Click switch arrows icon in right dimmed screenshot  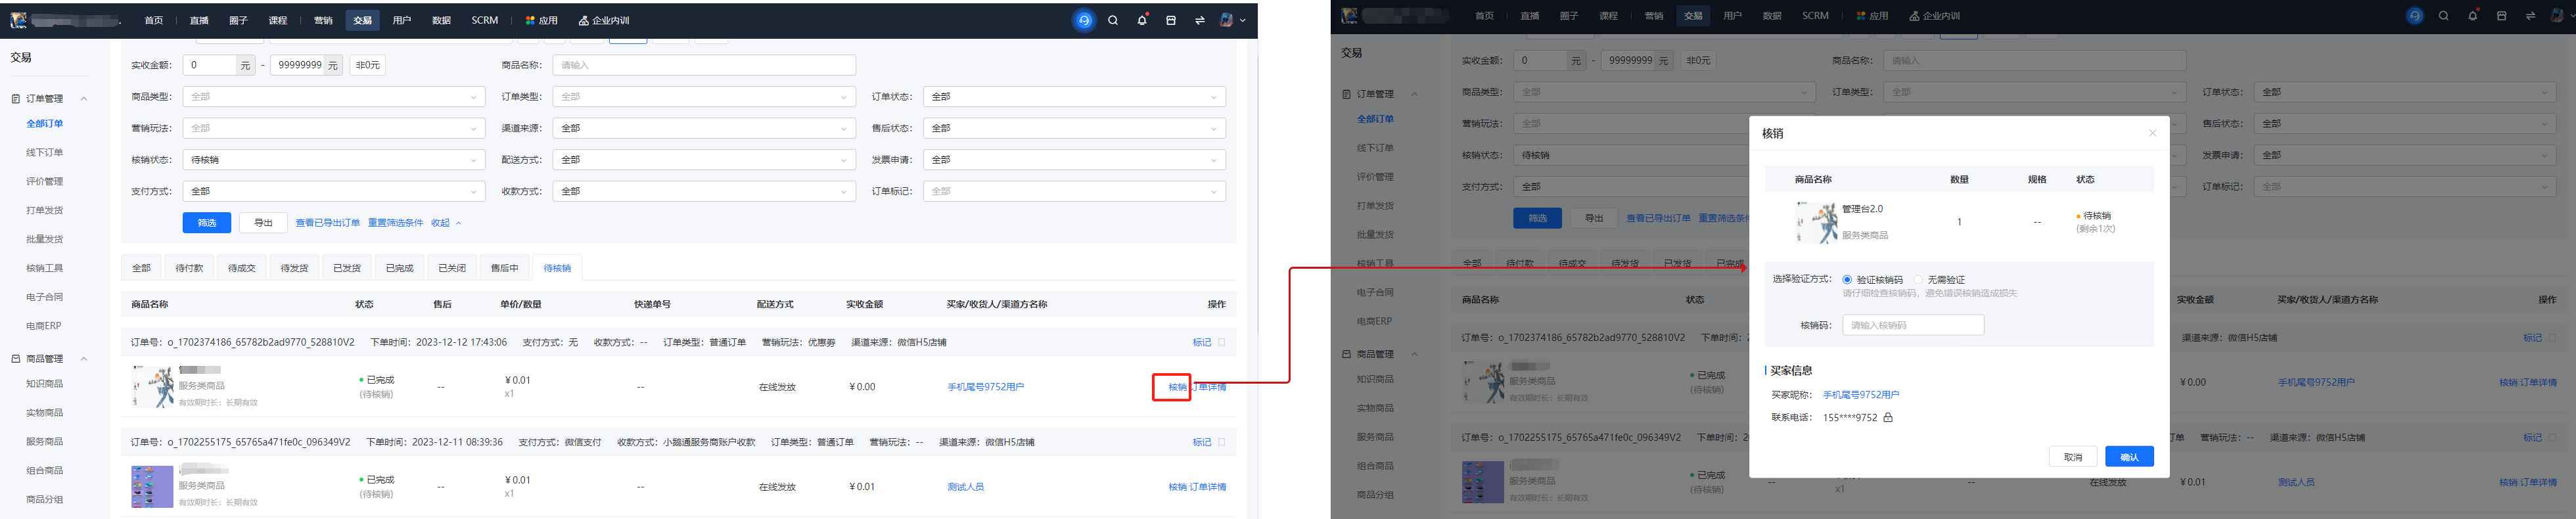[x=2531, y=16]
